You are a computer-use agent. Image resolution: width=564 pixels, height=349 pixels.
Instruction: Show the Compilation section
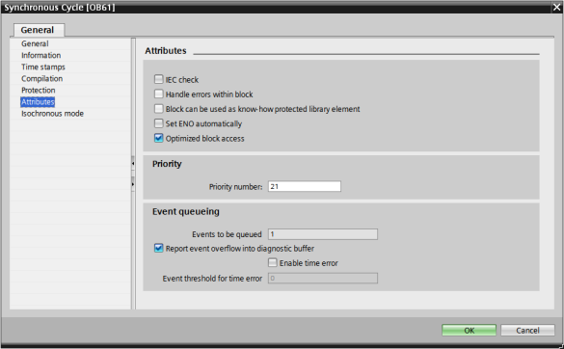(41, 78)
